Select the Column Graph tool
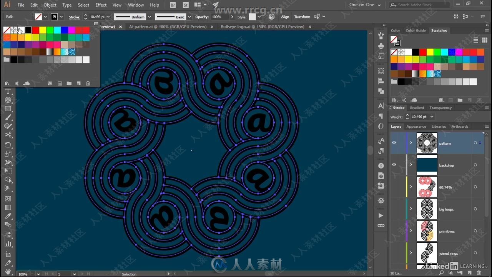 click(x=8, y=244)
